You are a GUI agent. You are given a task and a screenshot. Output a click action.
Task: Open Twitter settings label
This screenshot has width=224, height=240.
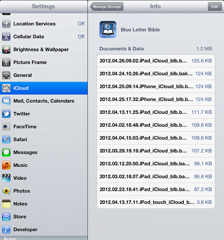pyautogui.click(x=22, y=114)
